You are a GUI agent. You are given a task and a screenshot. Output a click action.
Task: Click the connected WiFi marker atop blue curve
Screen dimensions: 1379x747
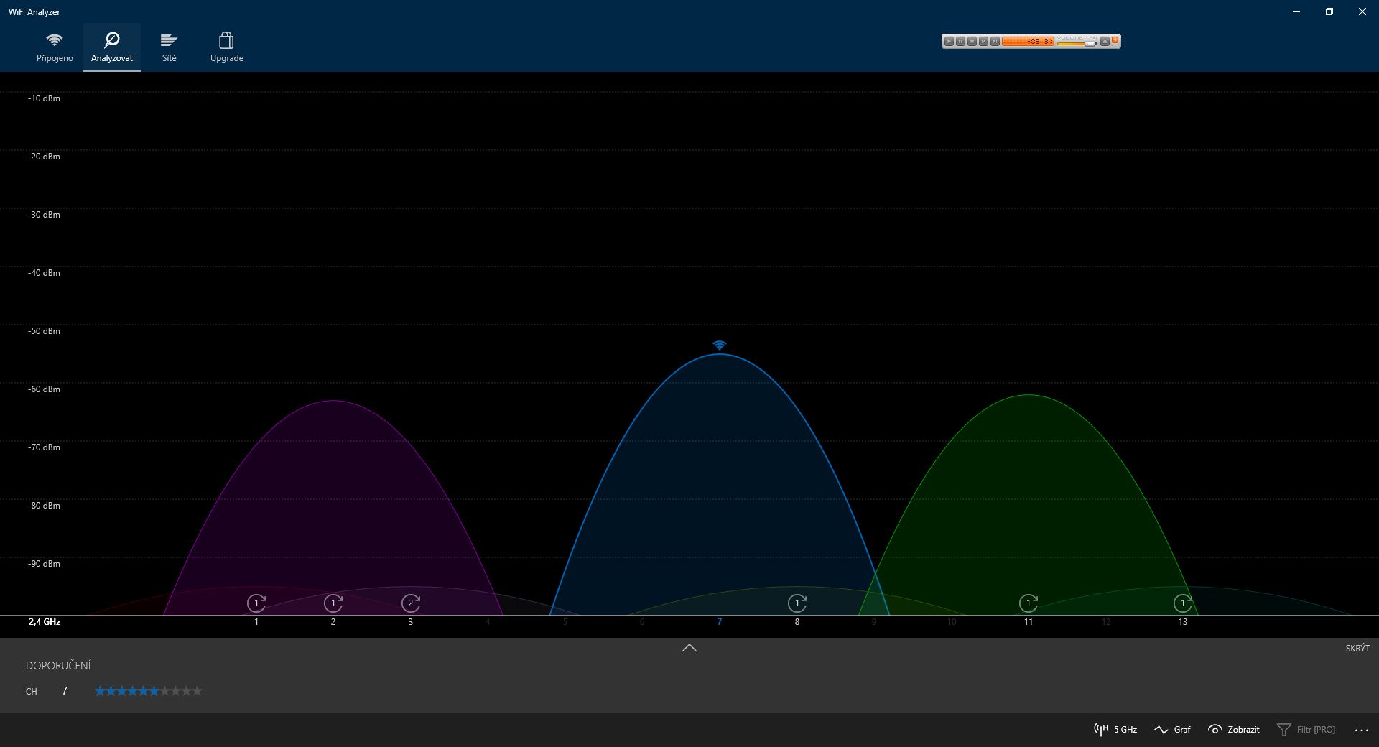point(719,345)
